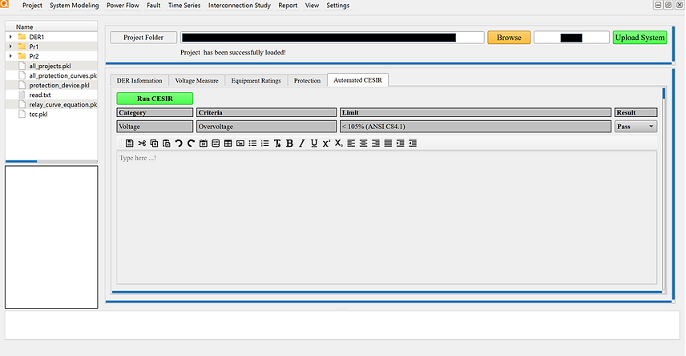Center align text
This screenshot has width=686, height=356.
coord(363,144)
